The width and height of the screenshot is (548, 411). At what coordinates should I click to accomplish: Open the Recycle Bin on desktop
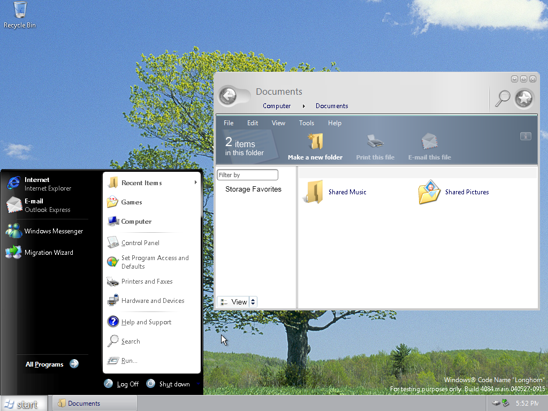pos(20,11)
